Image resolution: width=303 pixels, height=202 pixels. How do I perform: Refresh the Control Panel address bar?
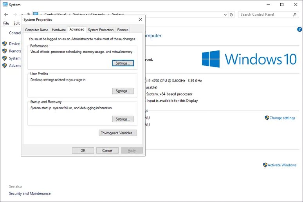pyautogui.click(x=231, y=15)
